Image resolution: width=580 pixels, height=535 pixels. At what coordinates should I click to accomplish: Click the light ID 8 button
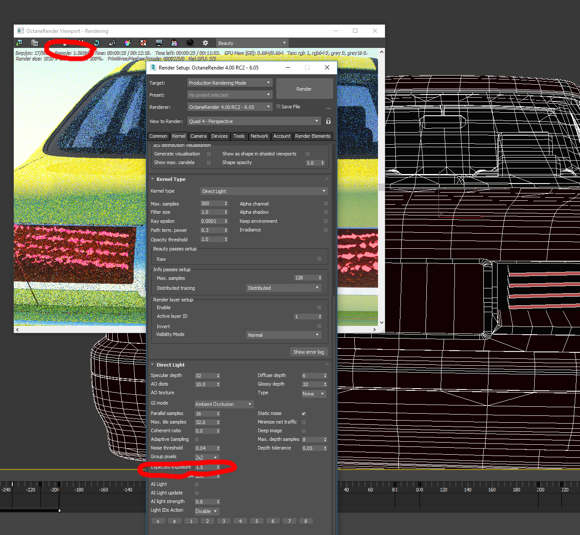(306, 521)
